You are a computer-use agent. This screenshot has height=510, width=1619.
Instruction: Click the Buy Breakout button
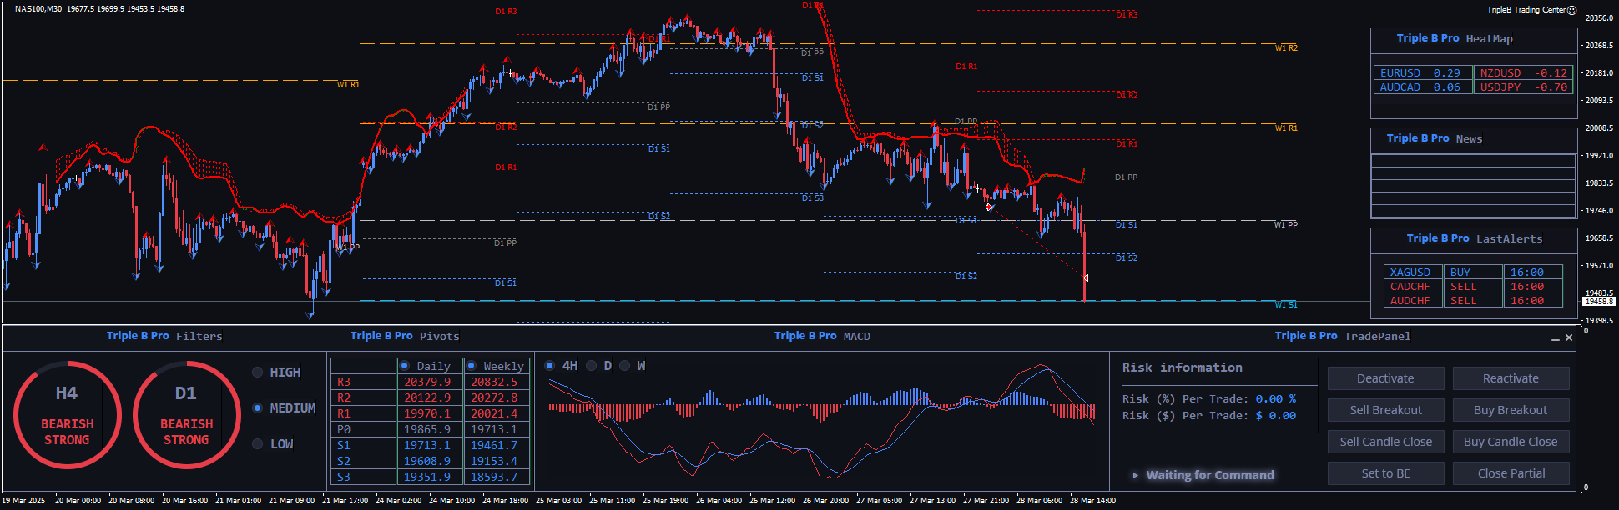(1511, 410)
